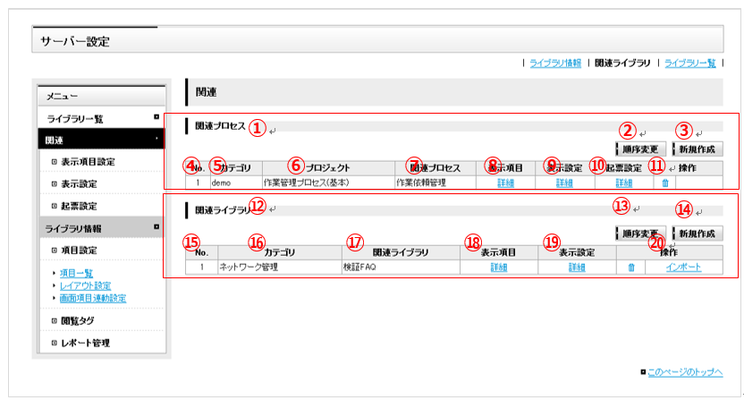Collapse the ライブラリ情報 menu section

[156, 227]
